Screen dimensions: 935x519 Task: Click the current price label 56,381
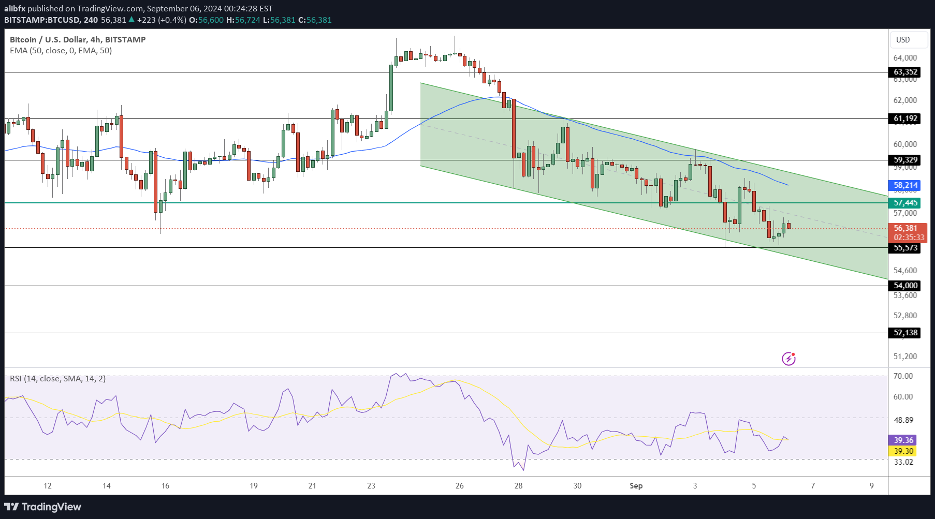click(905, 228)
